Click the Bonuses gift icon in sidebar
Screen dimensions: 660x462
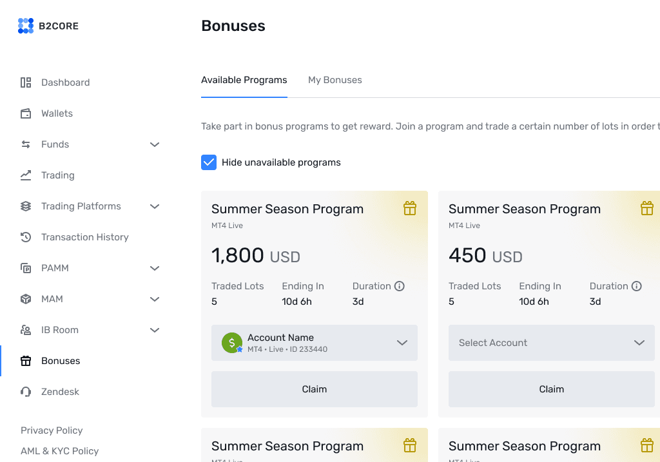[x=25, y=361]
